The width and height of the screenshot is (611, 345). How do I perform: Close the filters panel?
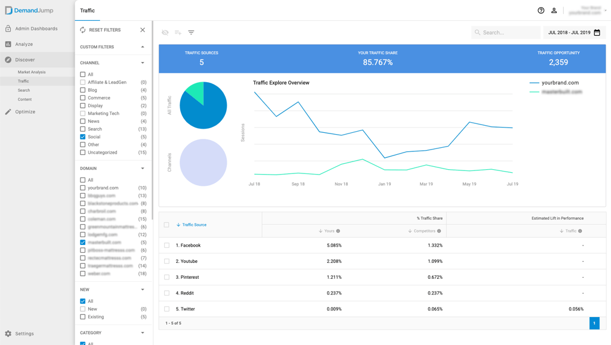click(143, 30)
